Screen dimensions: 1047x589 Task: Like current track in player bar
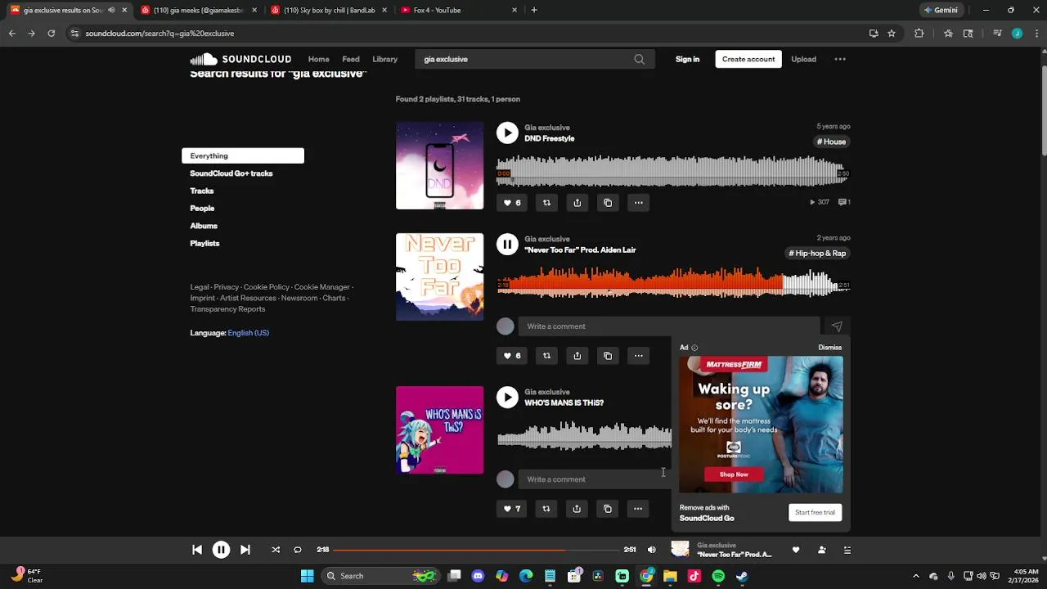pos(796,550)
